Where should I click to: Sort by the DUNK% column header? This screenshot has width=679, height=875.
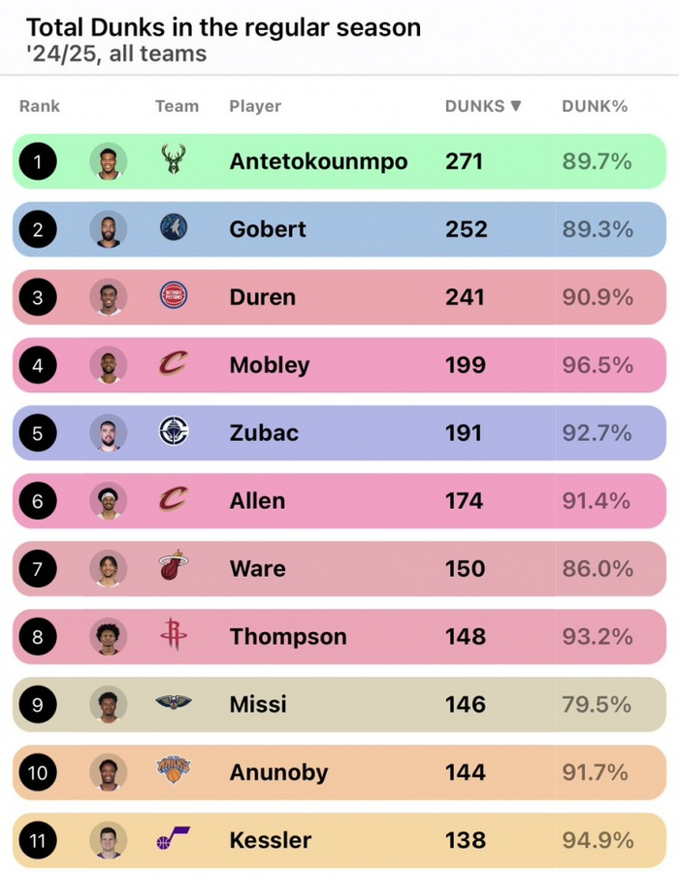tap(595, 106)
